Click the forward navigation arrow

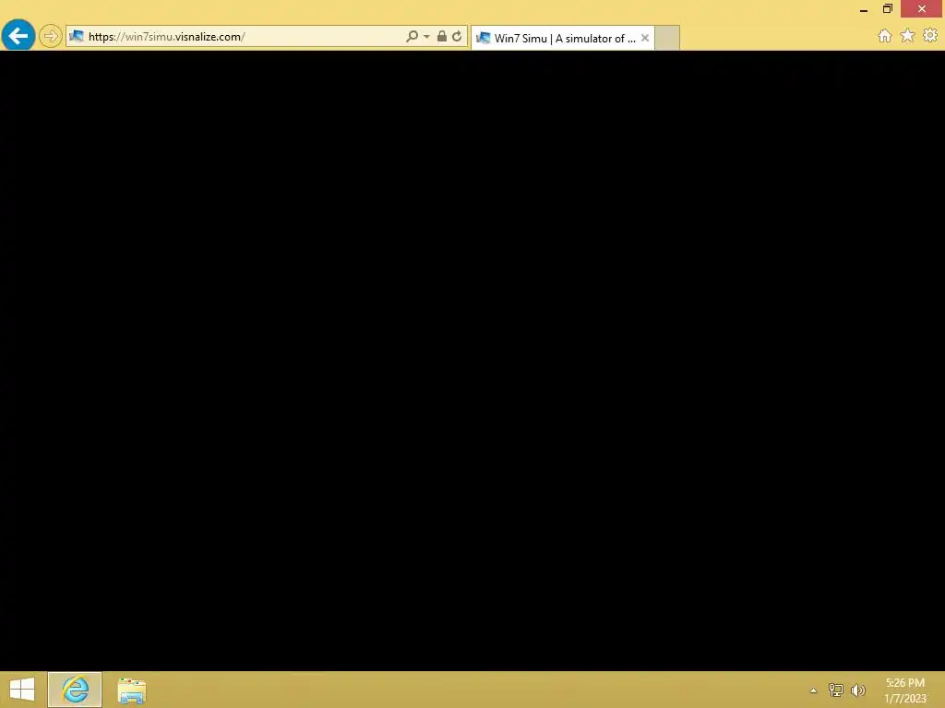[51, 36]
